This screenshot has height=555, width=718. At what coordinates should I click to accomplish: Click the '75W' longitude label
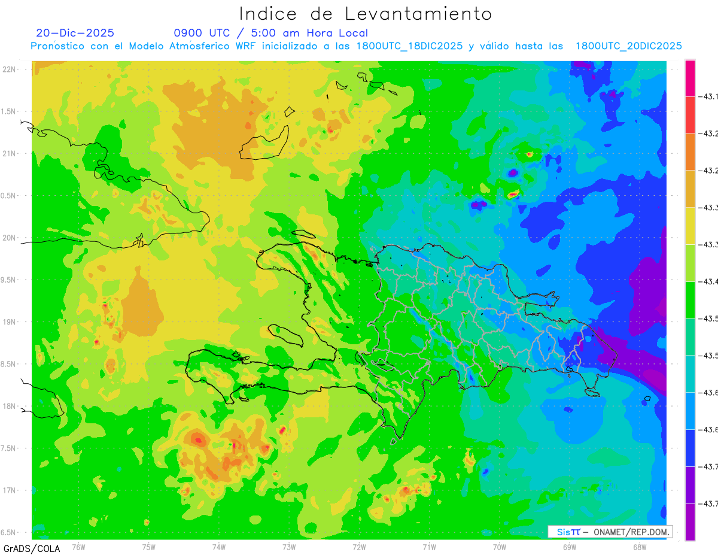pyautogui.click(x=149, y=546)
